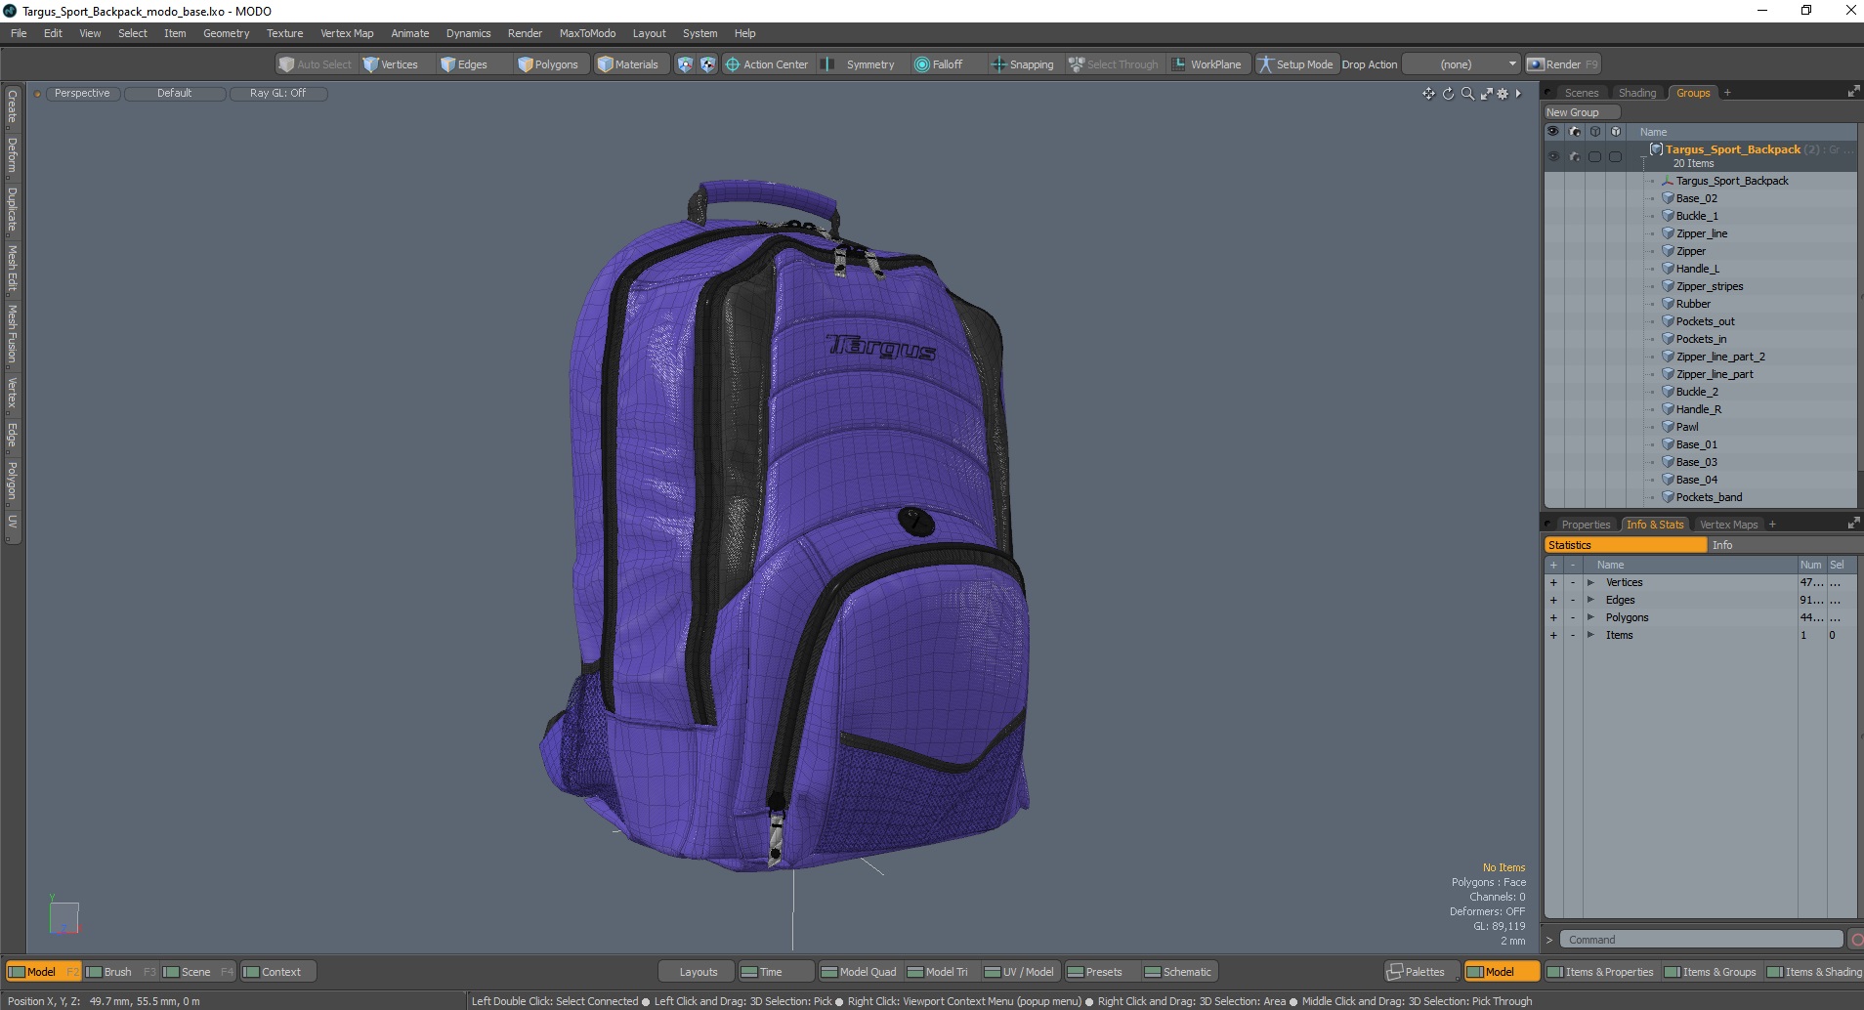
Task: Open the Drop Action (none) dropdown
Action: 1462,64
